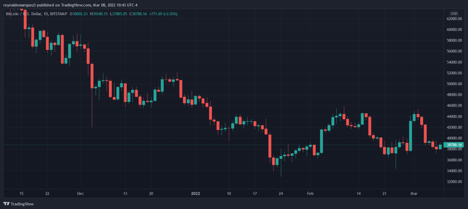Click the 24 date label on time axis

coord(281,193)
